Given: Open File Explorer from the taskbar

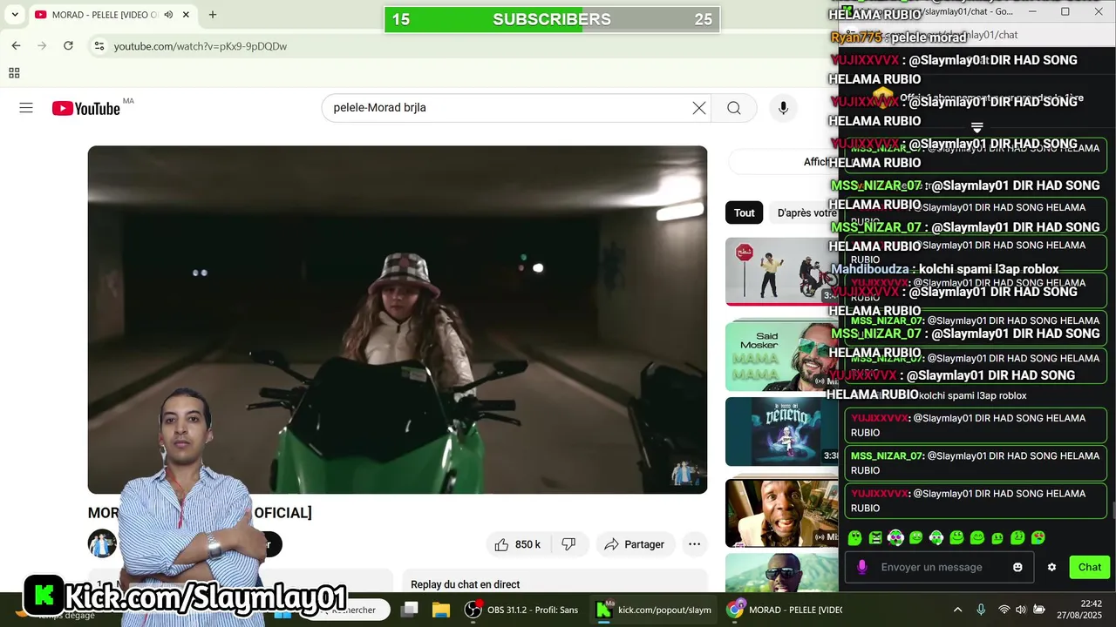Looking at the screenshot, I should coord(441,610).
